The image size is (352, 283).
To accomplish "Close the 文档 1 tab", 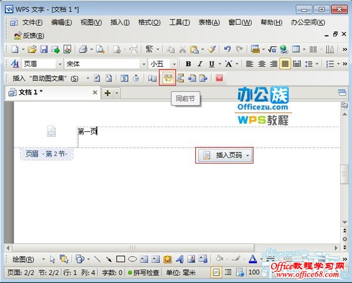I will 95,92.
